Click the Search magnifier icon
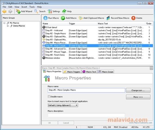 (36, 11)
